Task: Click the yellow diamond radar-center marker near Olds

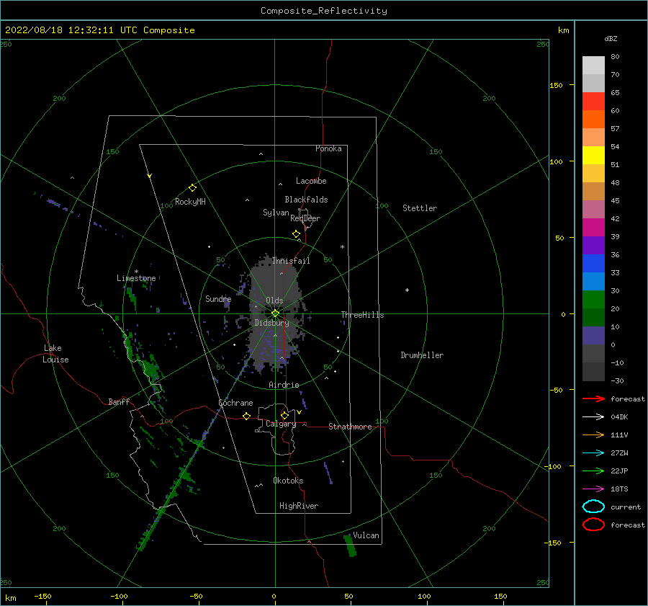Action: click(x=275, y=313)
